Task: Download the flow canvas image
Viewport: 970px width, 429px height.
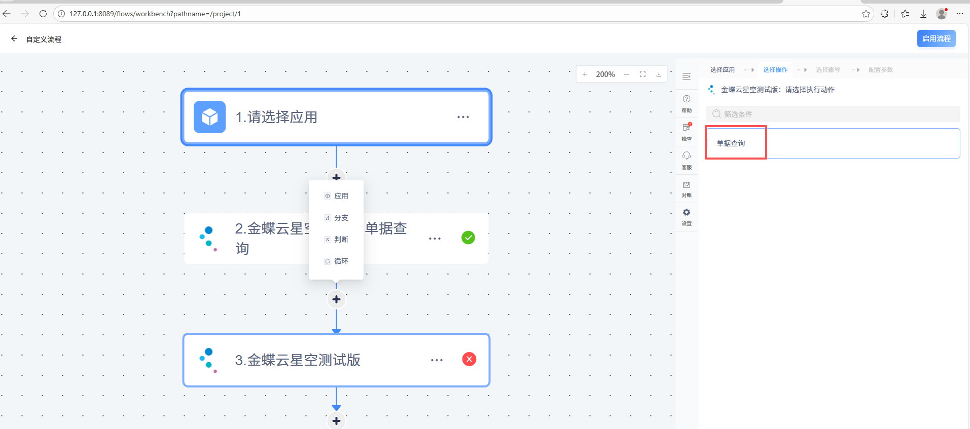Action: click(659, 74)
